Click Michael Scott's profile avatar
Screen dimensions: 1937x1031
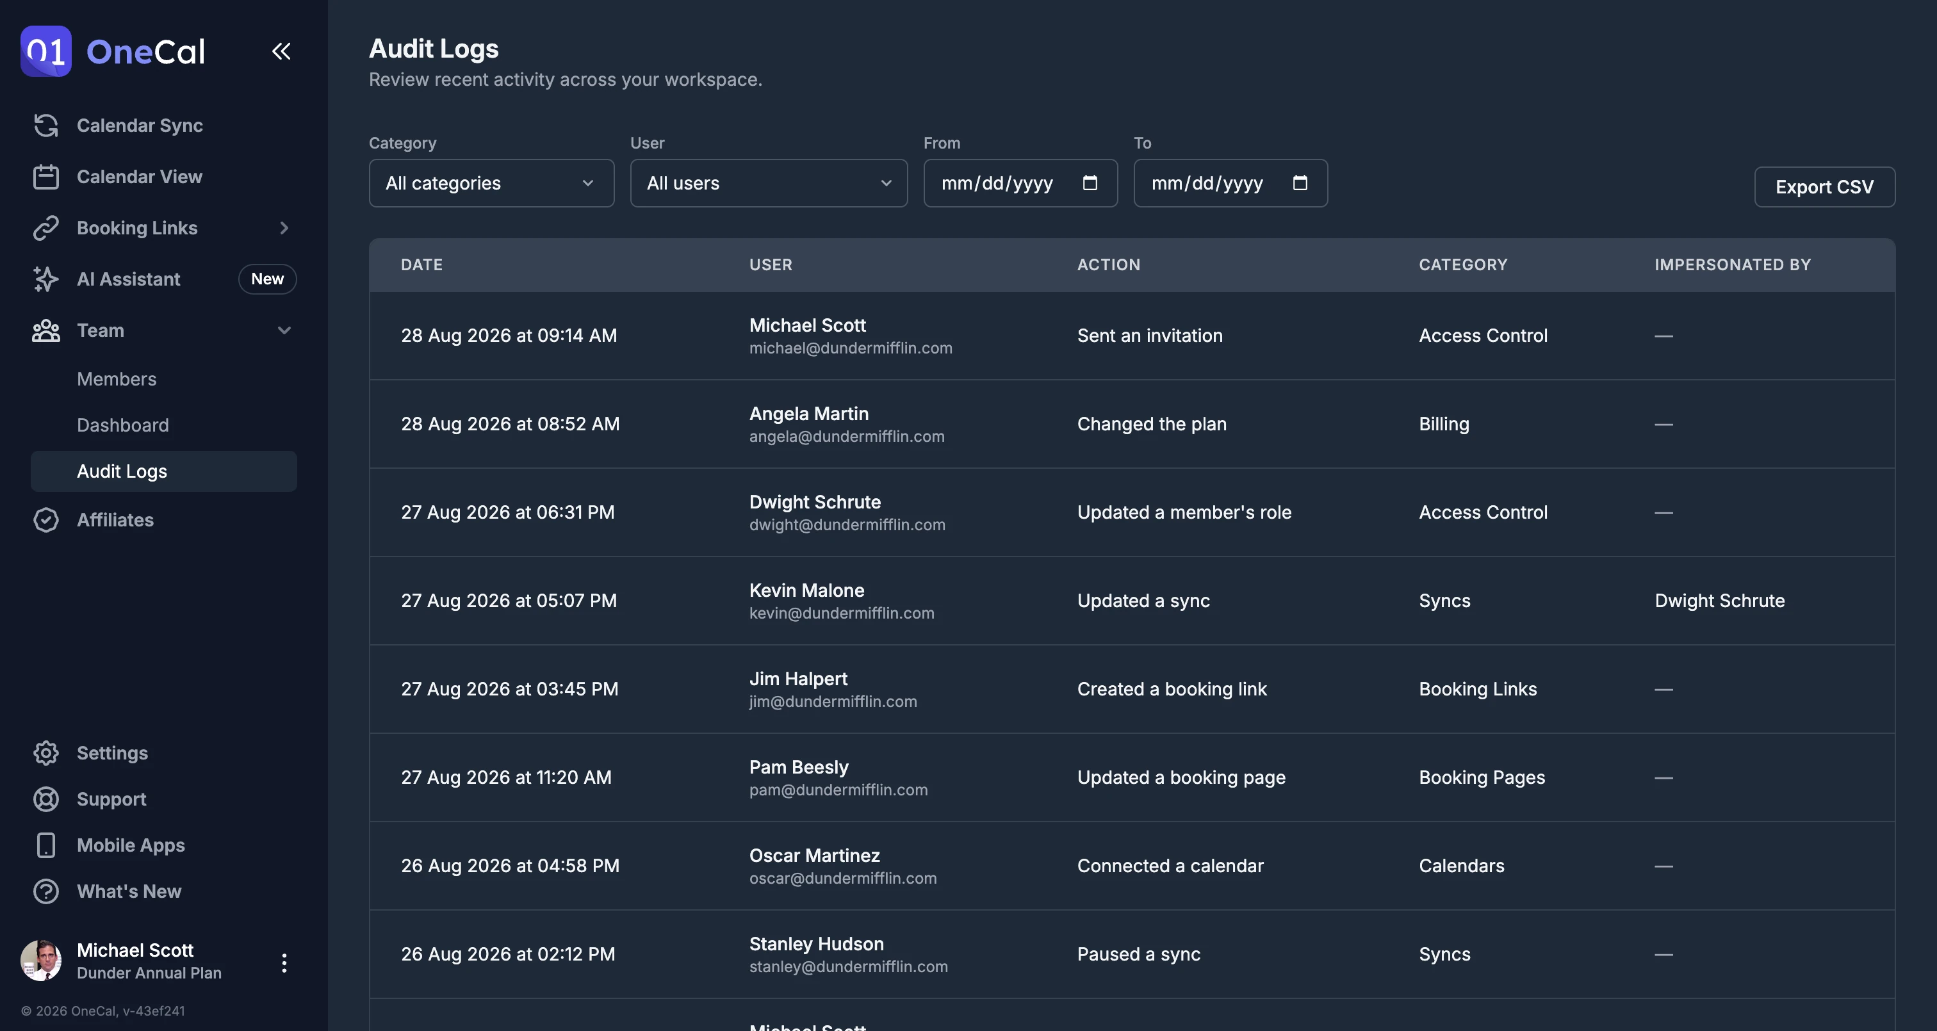click(x=42, y=961)
